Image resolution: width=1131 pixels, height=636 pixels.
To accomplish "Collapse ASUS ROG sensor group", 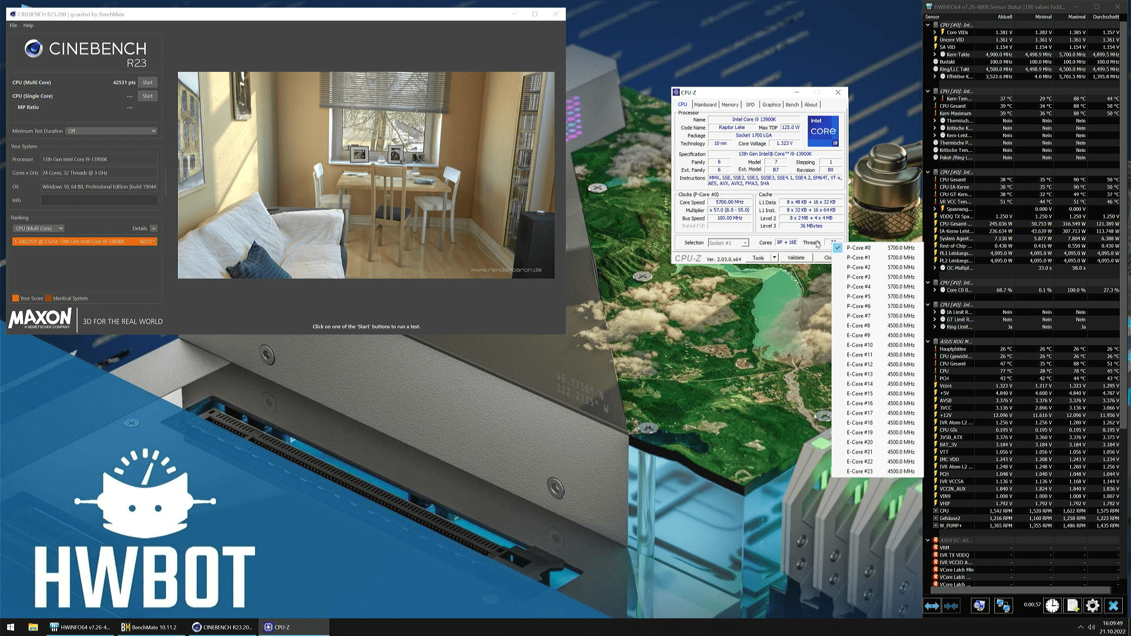I will click(x=928, y=342).
